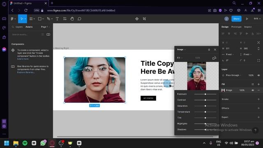Switch to the Layers tab
The height and width of the screenshot is (148, 263).
pos(19,27)
